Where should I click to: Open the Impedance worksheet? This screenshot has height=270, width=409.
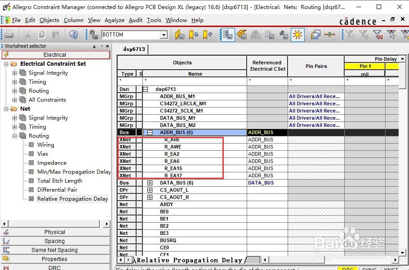(x=51, y=163)
